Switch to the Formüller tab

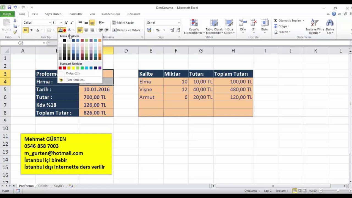(76, 14)
